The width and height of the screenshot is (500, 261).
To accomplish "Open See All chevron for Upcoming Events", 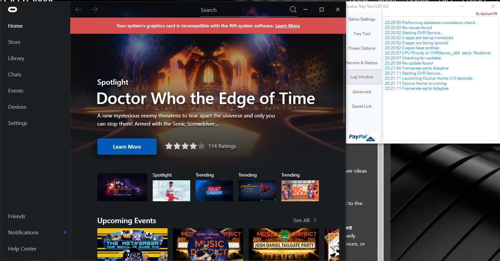I will 315,220.
